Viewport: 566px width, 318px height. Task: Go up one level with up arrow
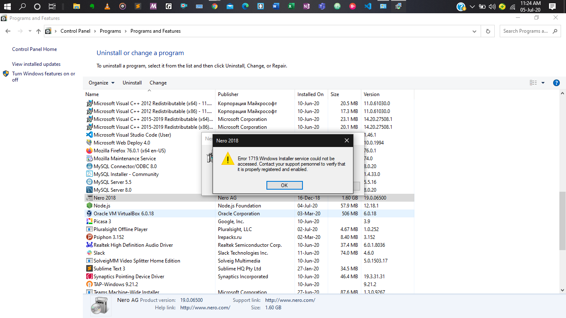(39, 31)
